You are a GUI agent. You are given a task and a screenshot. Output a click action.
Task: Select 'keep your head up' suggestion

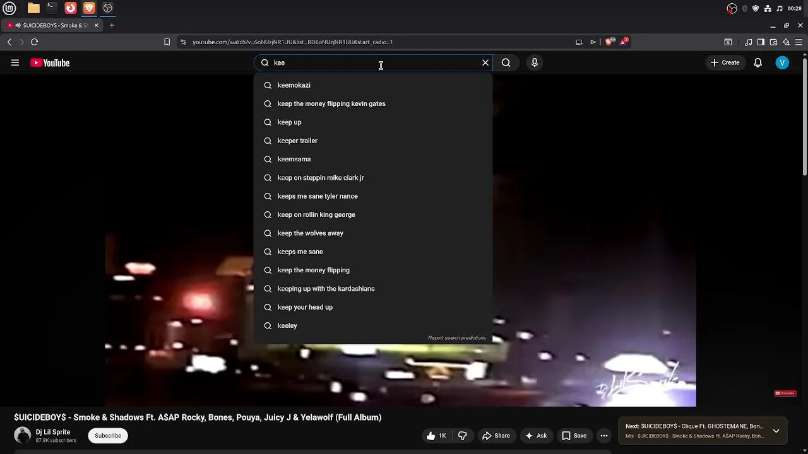pos(373,307)
